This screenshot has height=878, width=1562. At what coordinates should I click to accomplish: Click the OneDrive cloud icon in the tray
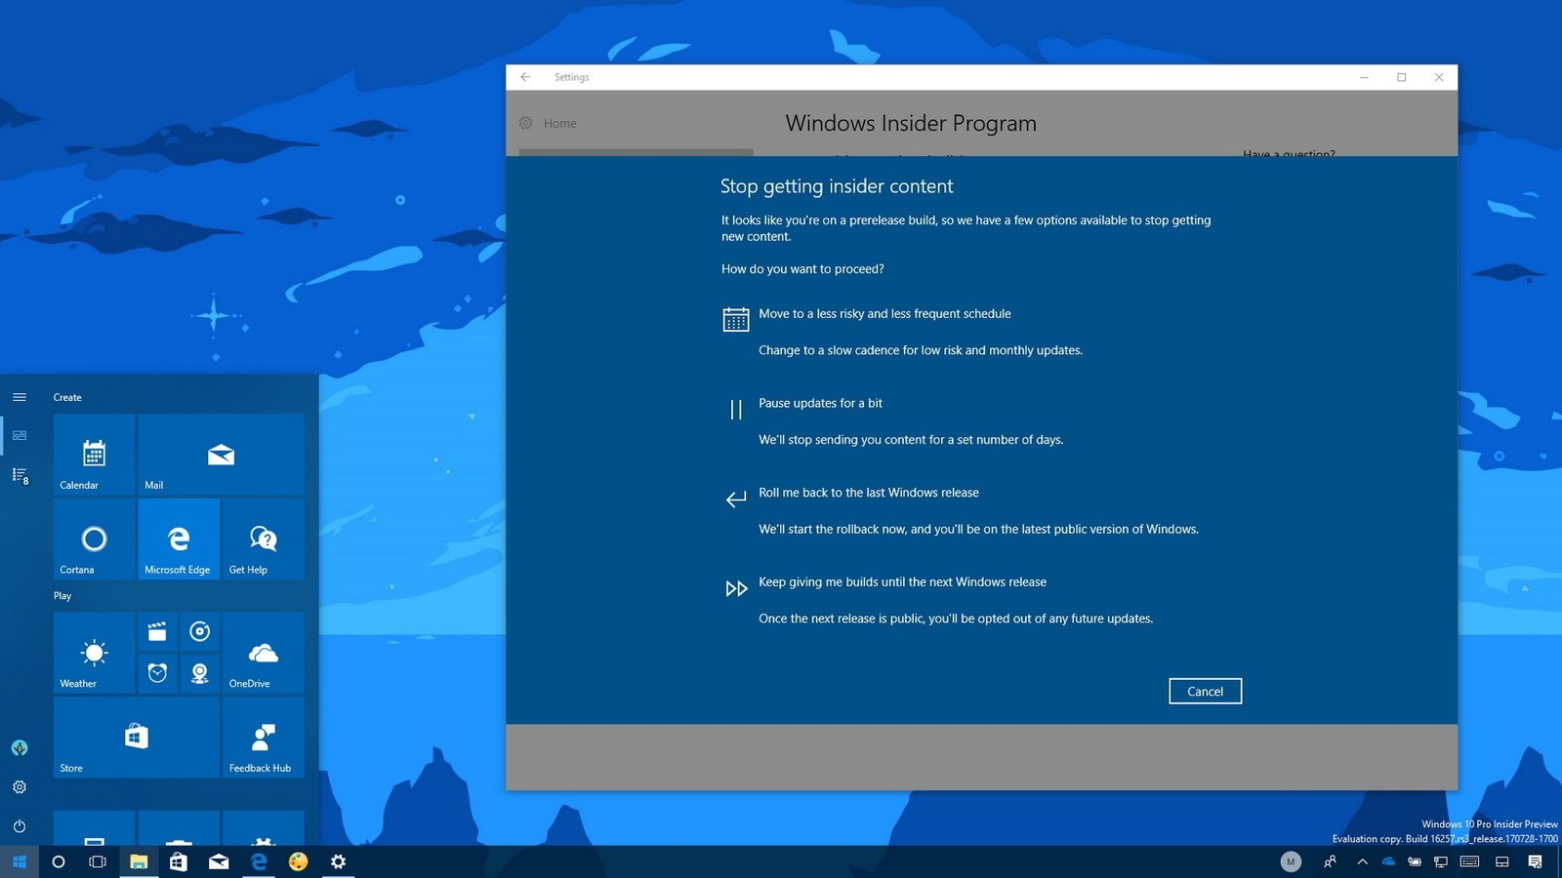coord(1388,861)
